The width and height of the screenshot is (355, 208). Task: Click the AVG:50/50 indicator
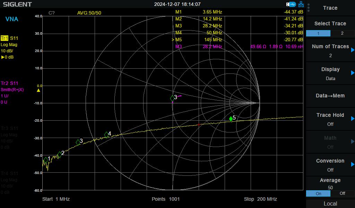(x=89, y=13)
